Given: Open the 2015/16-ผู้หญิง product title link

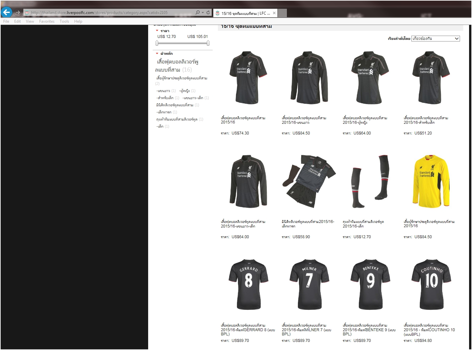Looking at the screenshot, I should coord(365,120).
